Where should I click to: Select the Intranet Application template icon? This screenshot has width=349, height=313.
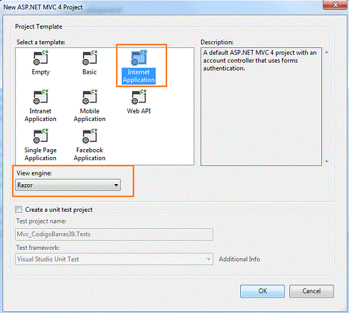pyautogui.click(x=41, y=97)
